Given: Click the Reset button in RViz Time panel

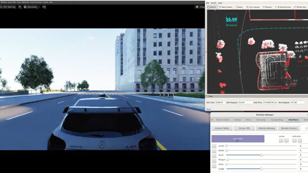Looking at the screenshot, I should point(209,109).
